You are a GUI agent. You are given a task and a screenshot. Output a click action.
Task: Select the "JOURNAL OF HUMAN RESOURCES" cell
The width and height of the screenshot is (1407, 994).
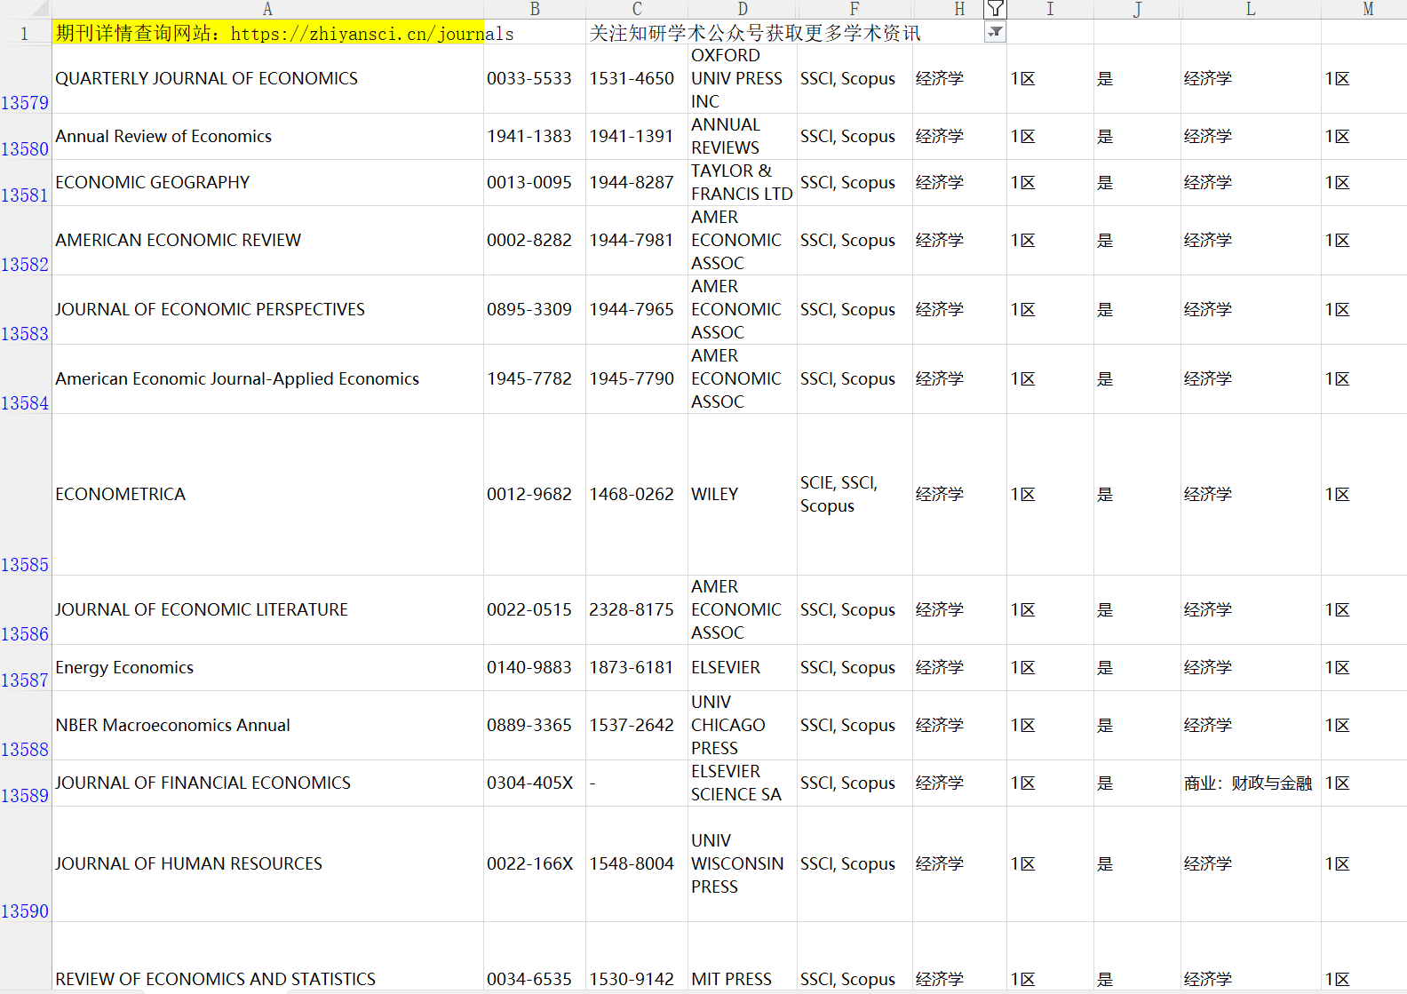tap(267, 864)
